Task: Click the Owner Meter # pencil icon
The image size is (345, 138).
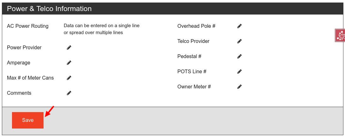Action: point(240,87)
